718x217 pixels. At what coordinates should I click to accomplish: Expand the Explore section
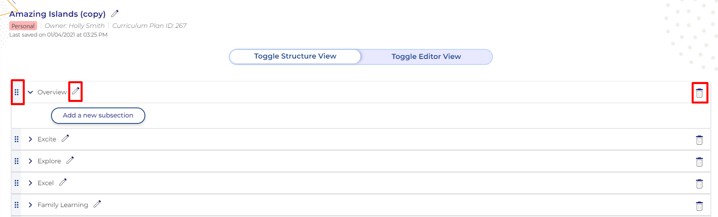point(30,161)
